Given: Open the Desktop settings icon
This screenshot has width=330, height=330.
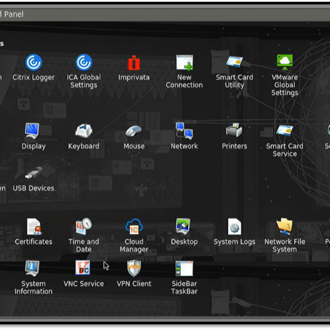Looking at the screenshot, I should point(183,226).
